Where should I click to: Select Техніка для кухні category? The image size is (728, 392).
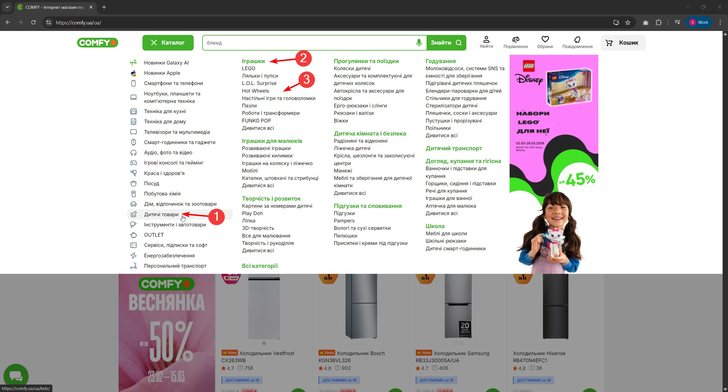165,111
